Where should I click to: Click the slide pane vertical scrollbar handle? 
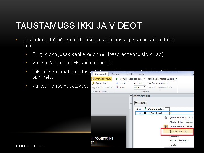coord(131,103)
